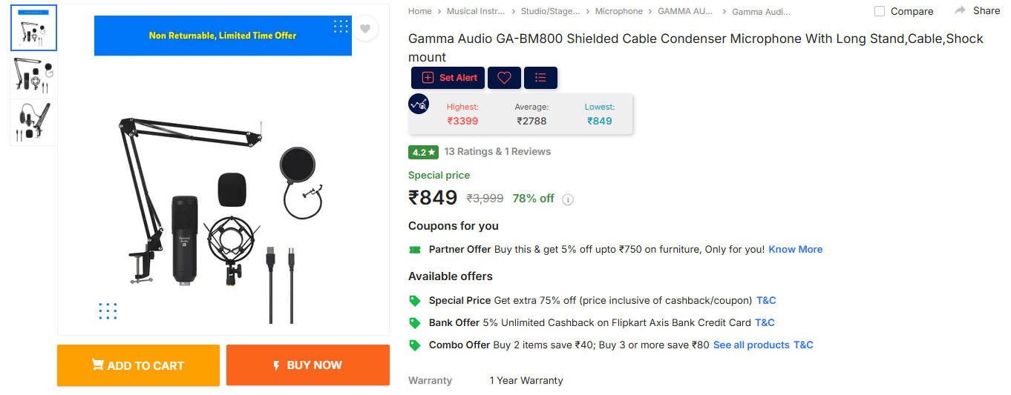Click the red heart favorite button beside Set Alert
The height and width of the screenshot is (395, 1011).
click(x=504, y=78)
